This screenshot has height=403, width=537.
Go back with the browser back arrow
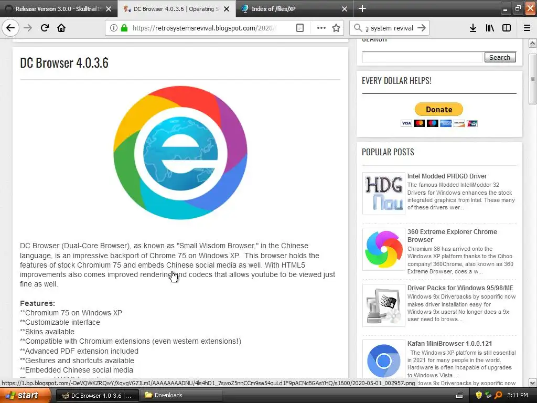pos(10,28)
